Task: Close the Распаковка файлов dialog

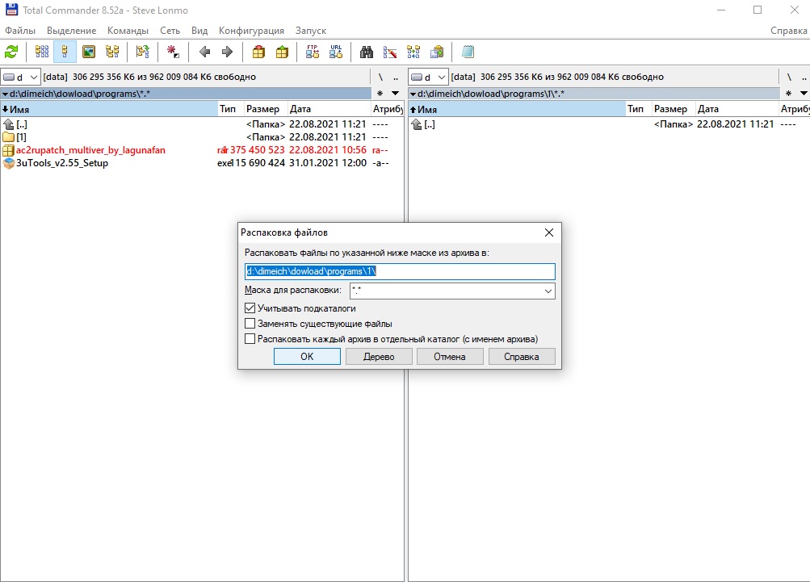Action: [549, 232]
